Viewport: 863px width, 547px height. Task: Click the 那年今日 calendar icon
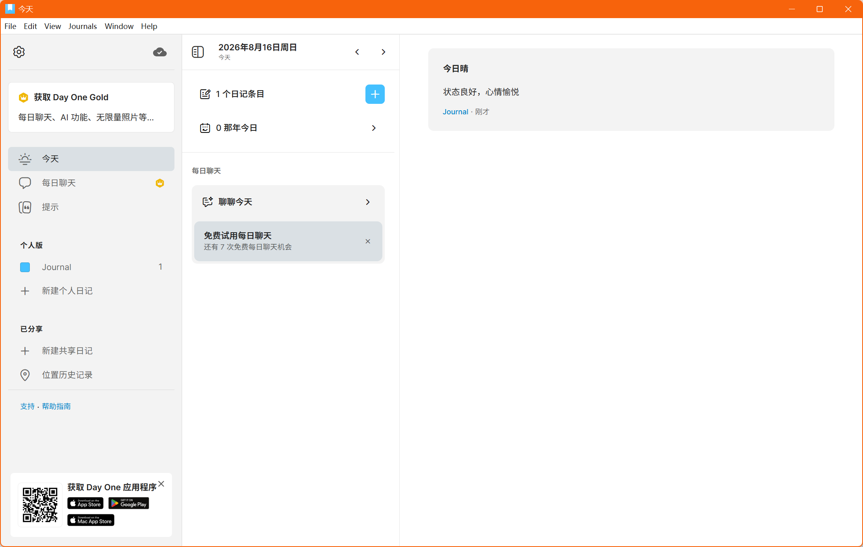(x=205, y=128)
